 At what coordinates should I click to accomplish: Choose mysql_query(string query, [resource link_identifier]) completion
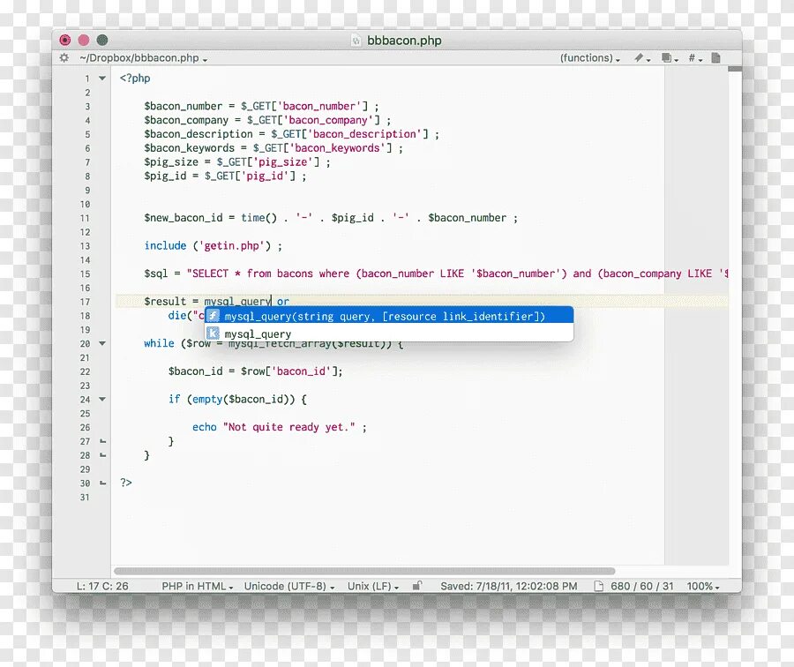[x=389, y=316]
